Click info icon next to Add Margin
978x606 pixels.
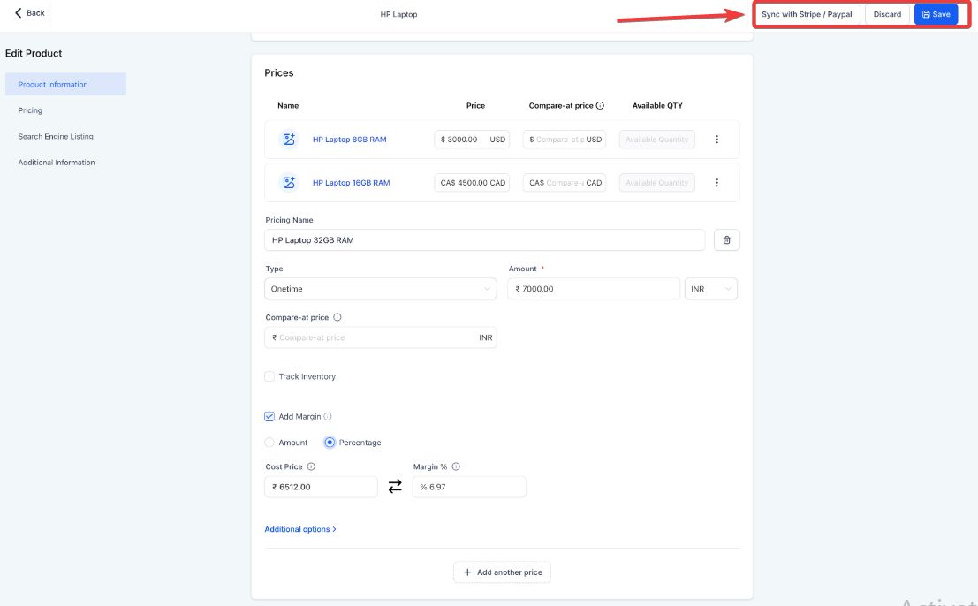click(x=328, y=417)
